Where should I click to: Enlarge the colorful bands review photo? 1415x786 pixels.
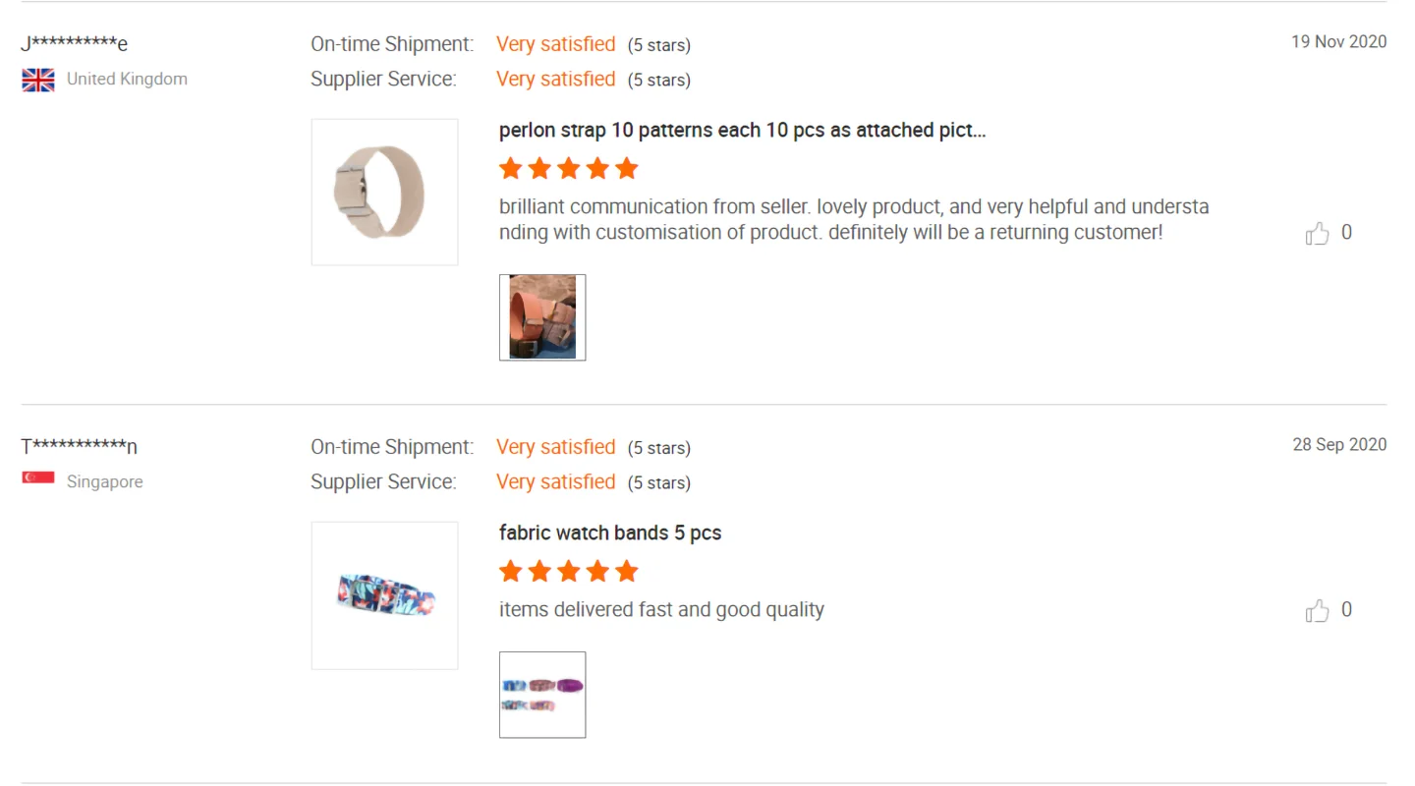coord(542,695)
